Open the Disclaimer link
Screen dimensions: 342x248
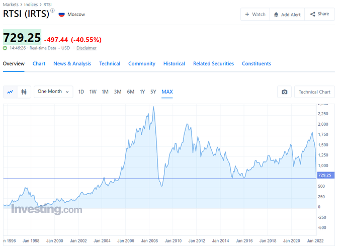(x=87, y=48)
